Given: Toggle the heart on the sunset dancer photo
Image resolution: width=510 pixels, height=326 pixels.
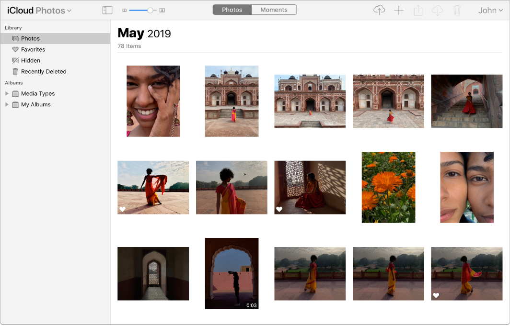Looking at the screenshot, I should point(122,209).
